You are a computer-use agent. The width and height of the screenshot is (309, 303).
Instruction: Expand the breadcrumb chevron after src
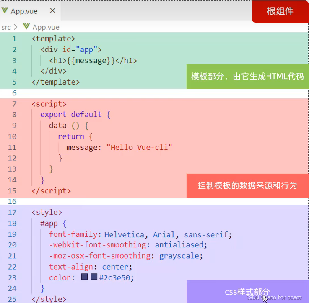pos(16,27)
